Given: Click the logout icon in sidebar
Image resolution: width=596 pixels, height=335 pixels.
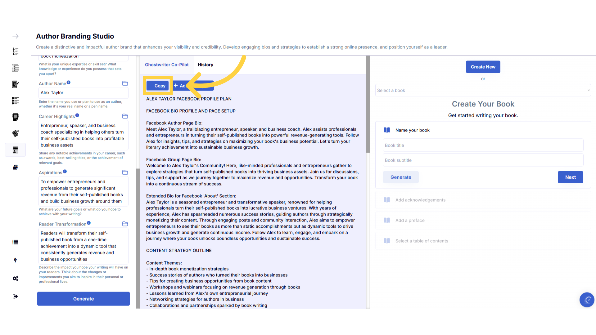Looking at the screenshot, I should (15, 297).
